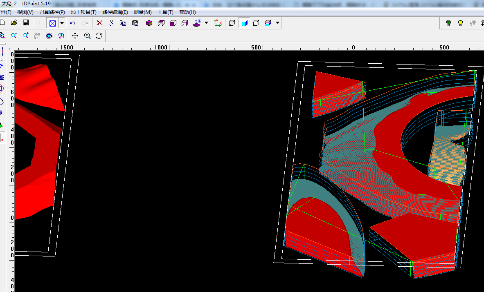Open dropdown arrow after layered cube icon
The width and height of the screenshot is (484, 292).
pos(277,23)
